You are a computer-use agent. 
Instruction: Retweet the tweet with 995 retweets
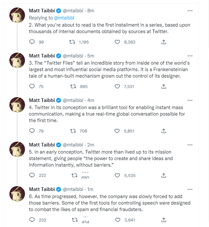point(73,86)
